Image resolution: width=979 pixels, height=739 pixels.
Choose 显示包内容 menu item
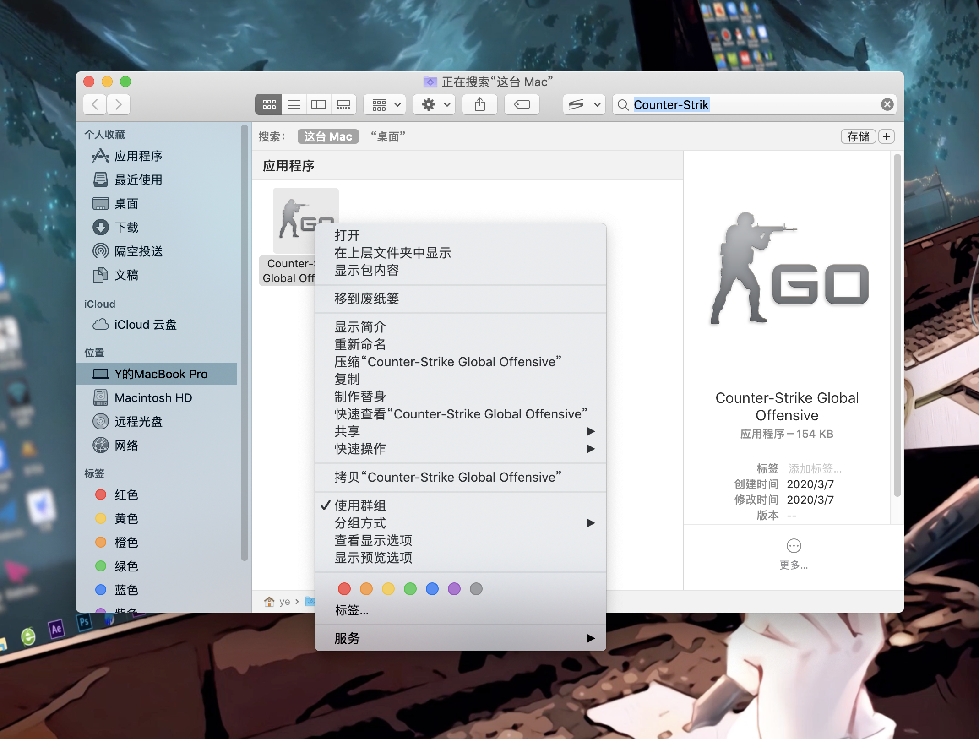[461, 270]
